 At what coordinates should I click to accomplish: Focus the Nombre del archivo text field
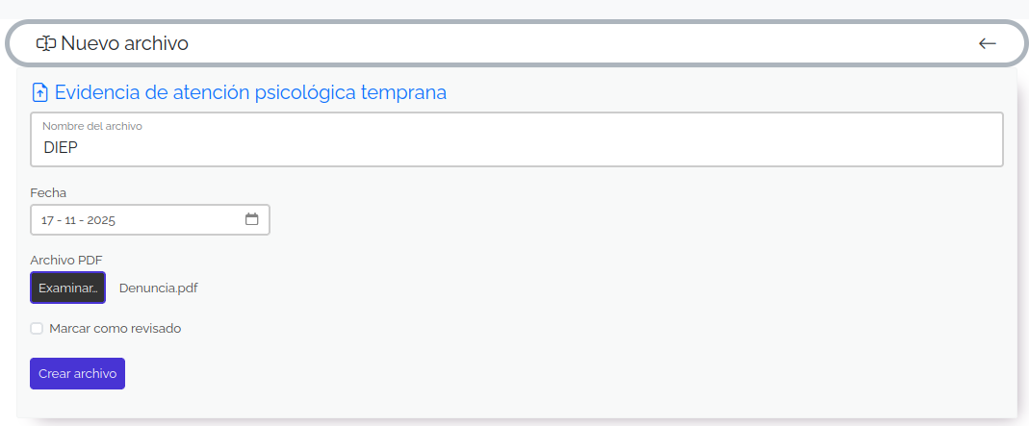(520, 149)
